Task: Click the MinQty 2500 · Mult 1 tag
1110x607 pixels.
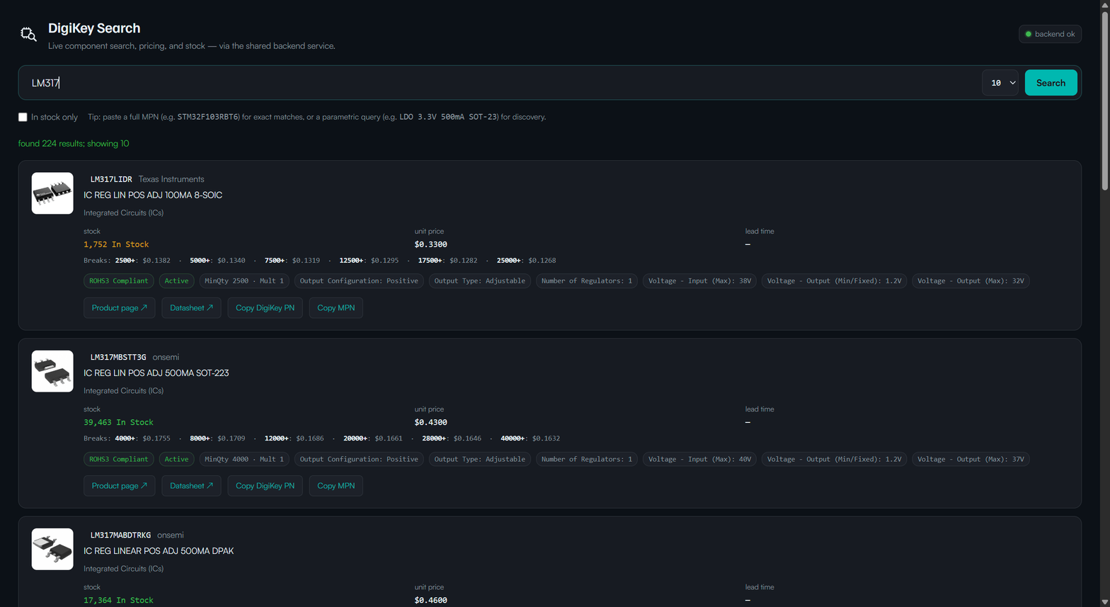Action: click(x=244, y=281)
